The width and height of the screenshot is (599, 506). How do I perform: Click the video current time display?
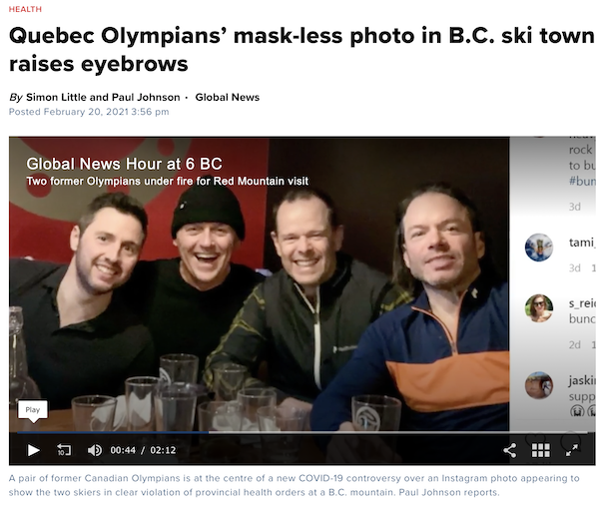(123, 450)
